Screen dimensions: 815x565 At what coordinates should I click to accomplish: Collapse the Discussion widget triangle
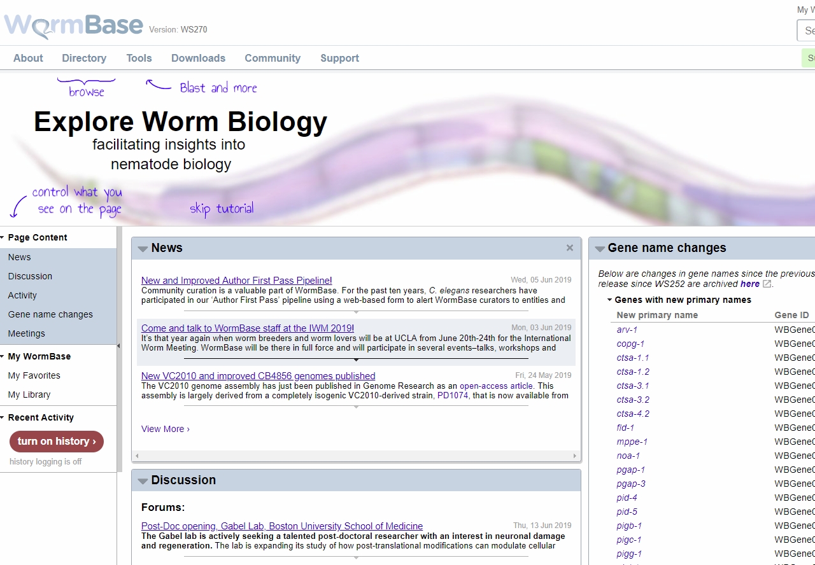tap(143, 481)
